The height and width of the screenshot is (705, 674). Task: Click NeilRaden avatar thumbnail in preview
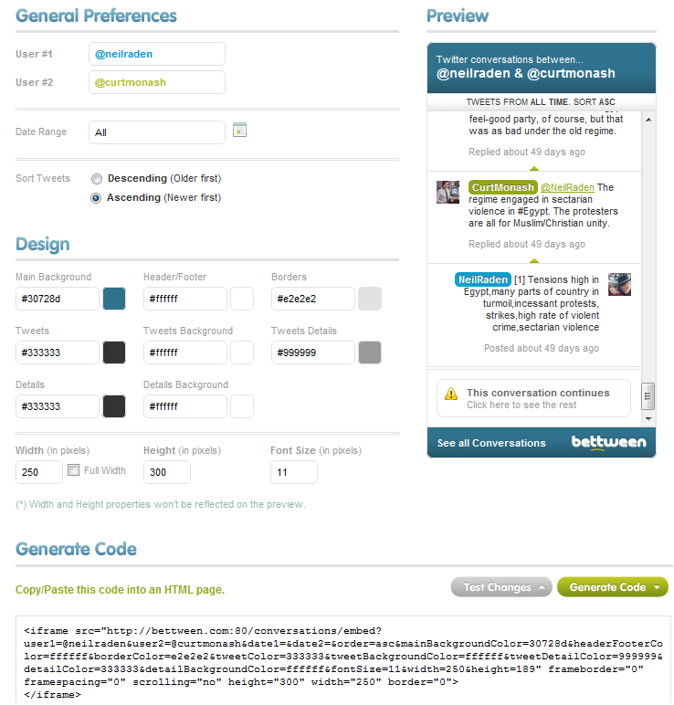pos(619,284)
